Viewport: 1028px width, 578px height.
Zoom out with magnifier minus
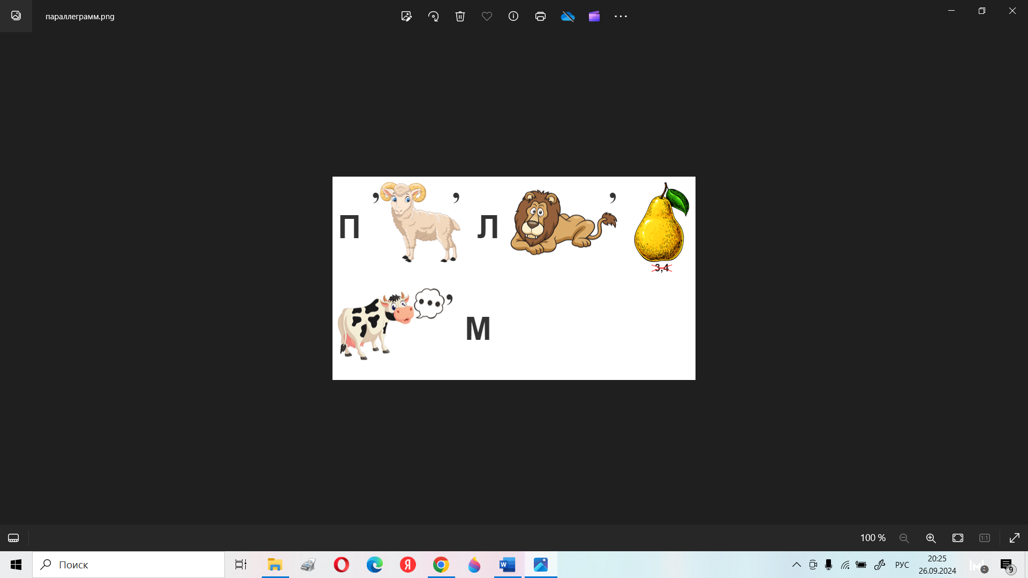904,538
